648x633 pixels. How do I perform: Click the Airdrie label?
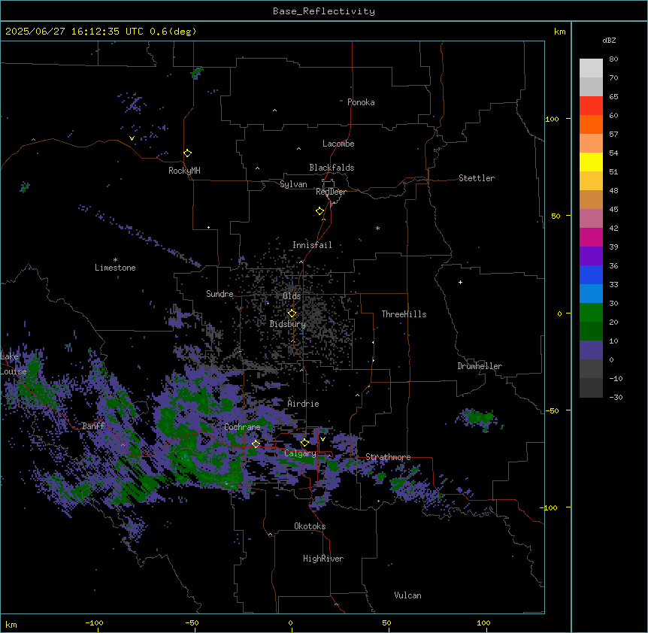(x=303, y=404)
